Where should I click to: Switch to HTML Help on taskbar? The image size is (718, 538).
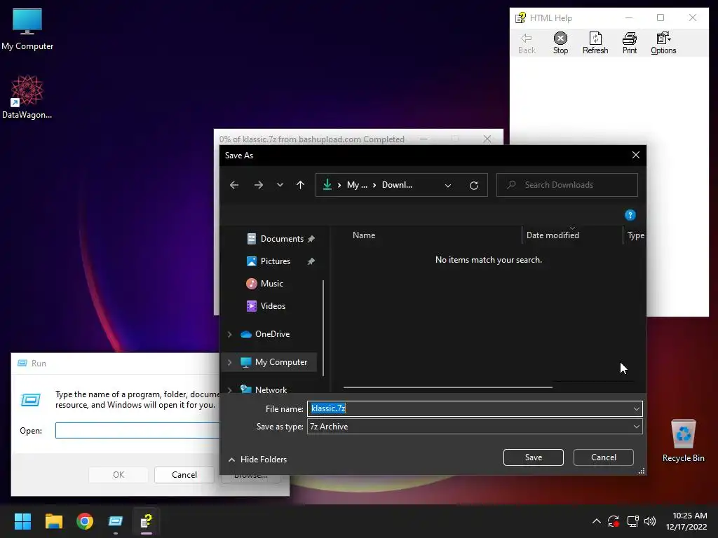tap(146, 521)
